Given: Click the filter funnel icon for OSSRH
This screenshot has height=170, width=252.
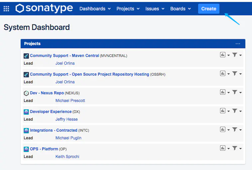Looking at the screenshot, I should [x=235, y=73].
